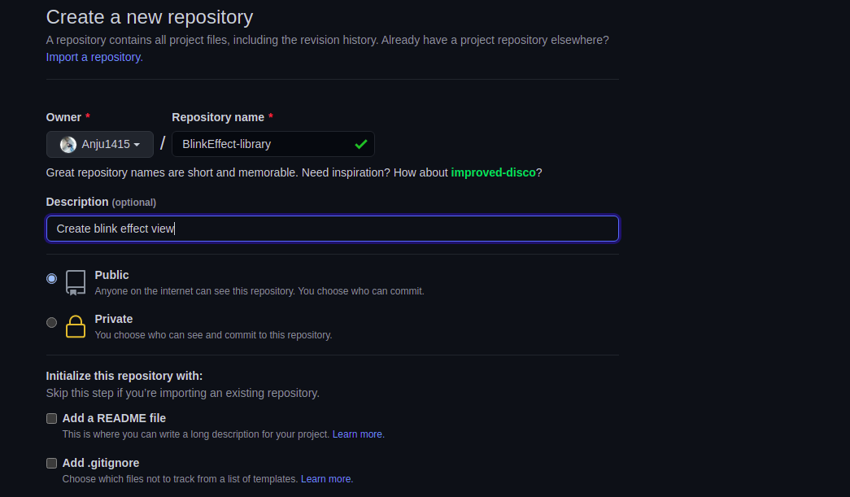
Task: Click into the Description text field
Action: tap(332, 229)
